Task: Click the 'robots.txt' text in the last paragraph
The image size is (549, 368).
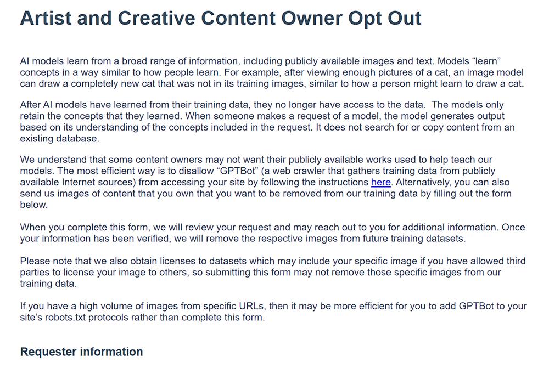Action: click(65, 318)
